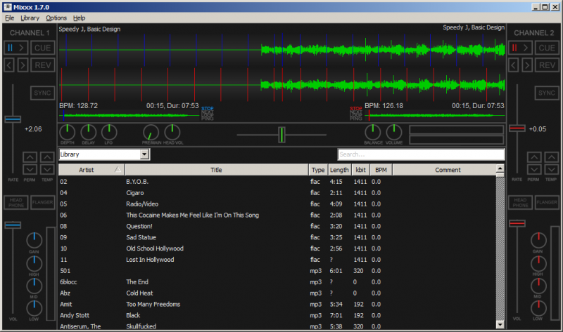Click Channel 2 MID EQ knob
Viewport: 563px width, 332px height.
point(538,286)
